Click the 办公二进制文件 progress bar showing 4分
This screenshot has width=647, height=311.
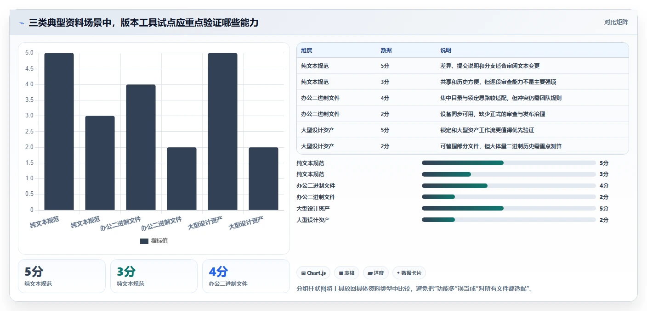point(509,186)
